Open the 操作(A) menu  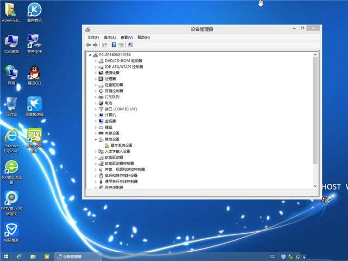[x=110, y=38]
